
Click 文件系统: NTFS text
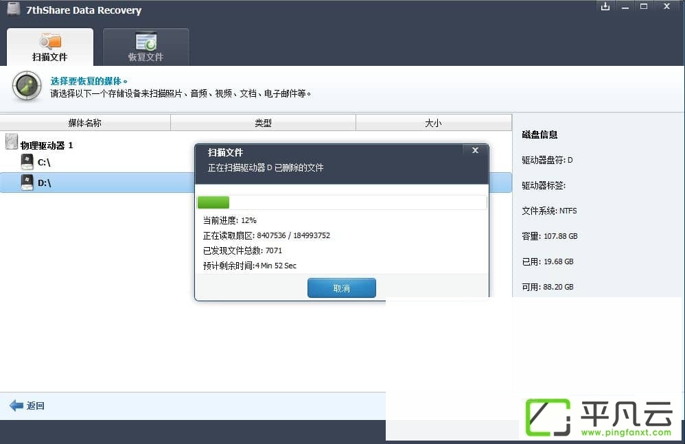point(549,211)
